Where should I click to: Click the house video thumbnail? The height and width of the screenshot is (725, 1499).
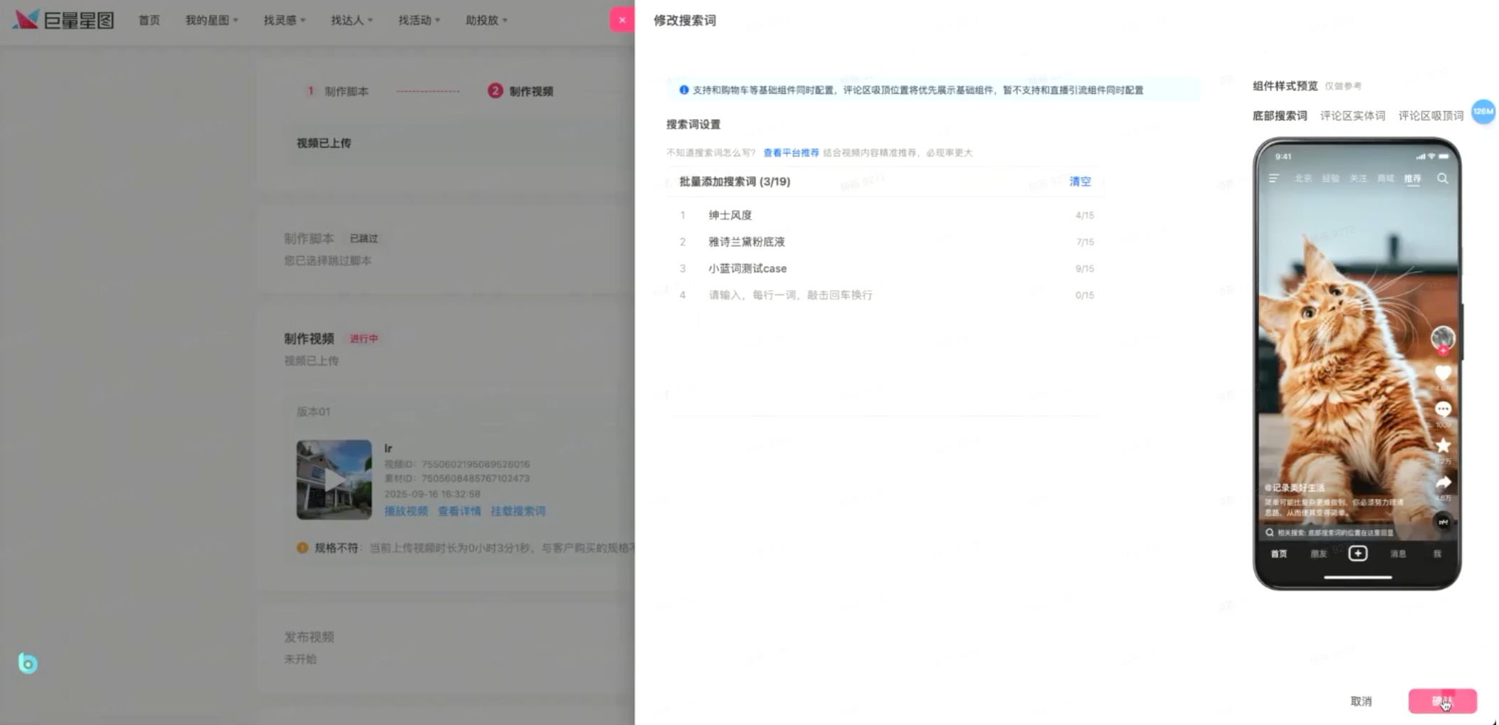[334, 480]
